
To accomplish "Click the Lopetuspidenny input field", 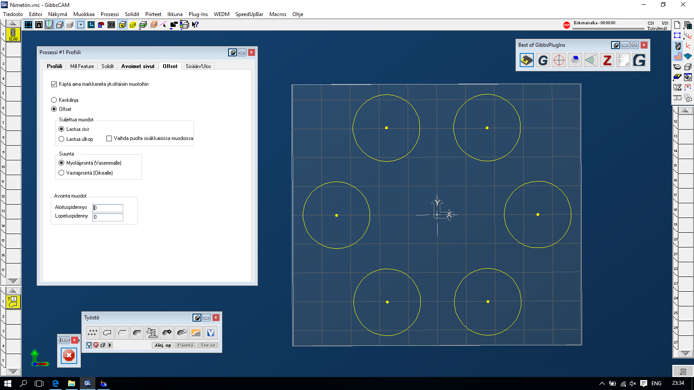I will (108, 217).
